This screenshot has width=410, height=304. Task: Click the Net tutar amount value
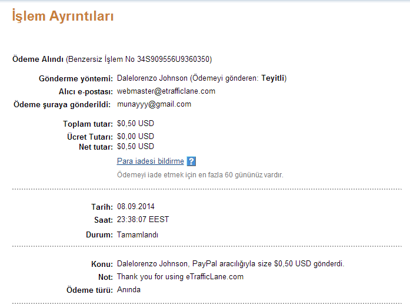click(135, 146)
